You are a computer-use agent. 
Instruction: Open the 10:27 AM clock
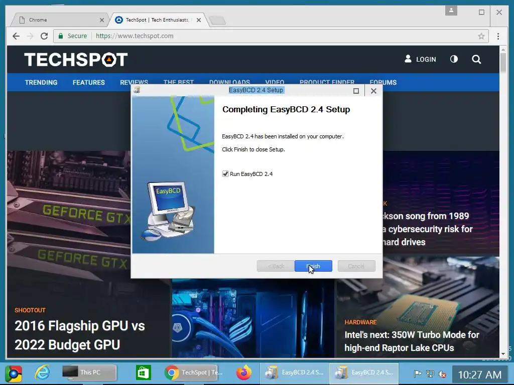coord(479,374)
